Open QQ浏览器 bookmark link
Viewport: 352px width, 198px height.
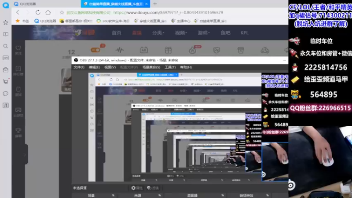pos(45,21)
